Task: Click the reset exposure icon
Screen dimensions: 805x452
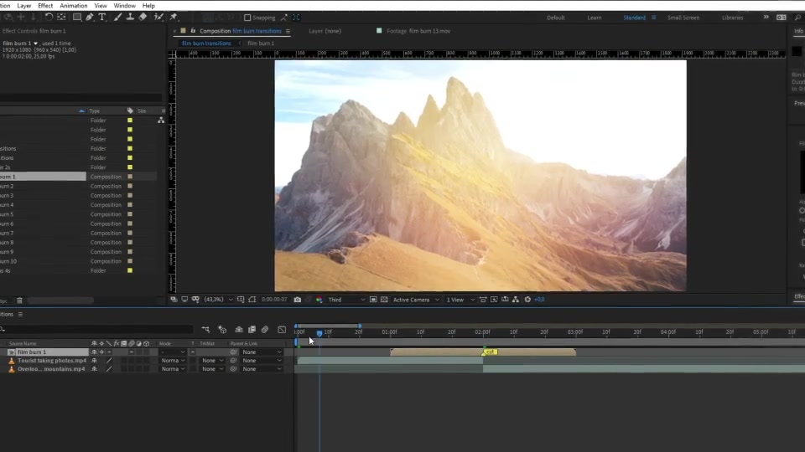Action: pyautogui.click(x=527, y=300)
